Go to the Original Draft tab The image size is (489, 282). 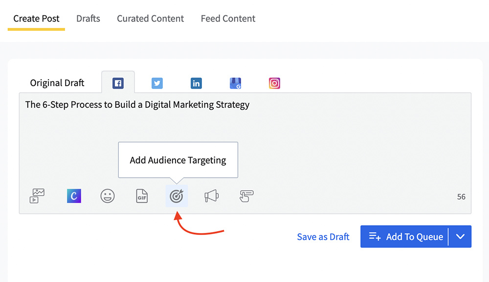point(57,83)
